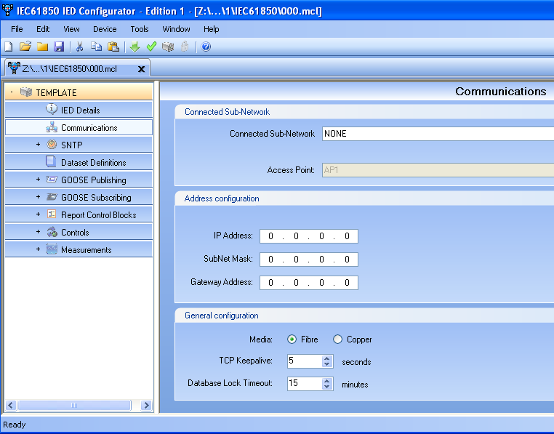Click the Database Lock Timeout value field
Screen dimensions: 554x434
(305, 384)
